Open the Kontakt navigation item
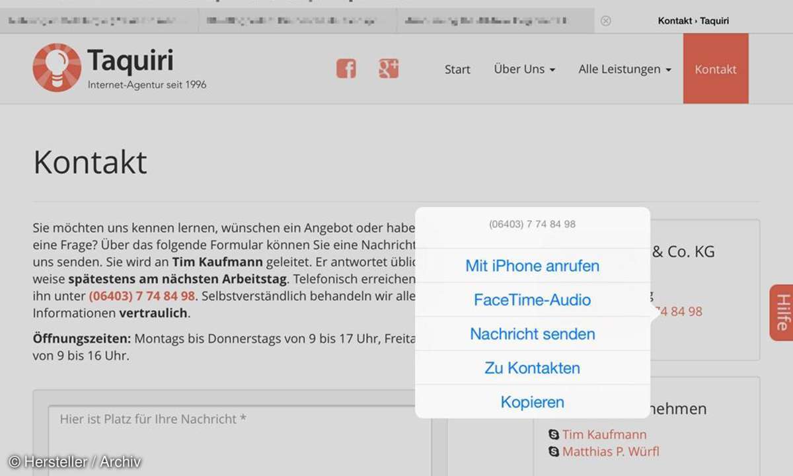793x476 pixels. click(716, 69)
